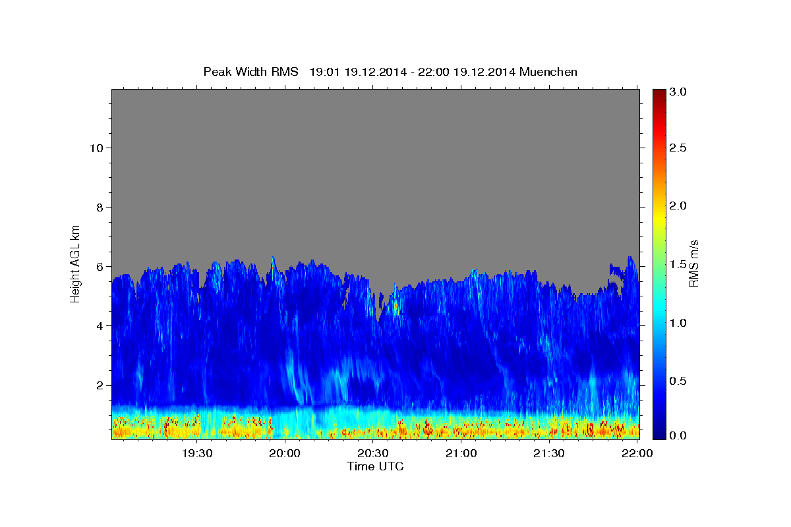Click the 21:30 time tick label
The height and width of the screenshot is (527, 791).
pyautogui.click(x=549, y=453)
